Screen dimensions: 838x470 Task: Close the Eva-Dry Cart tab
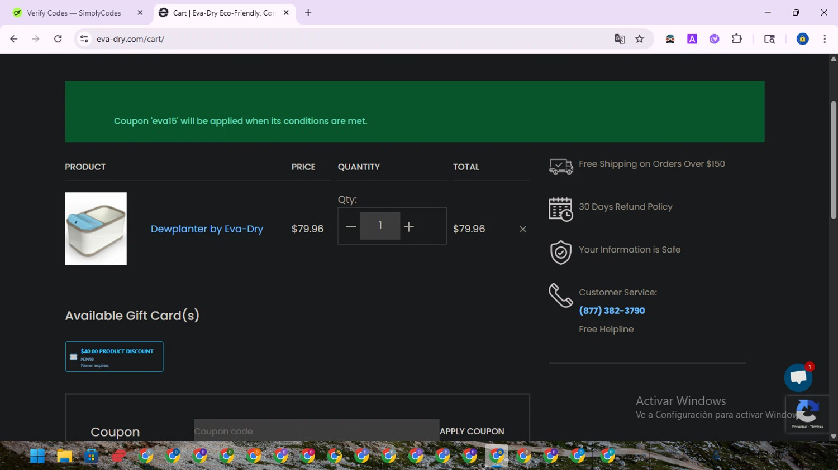(x=286, y=13)
